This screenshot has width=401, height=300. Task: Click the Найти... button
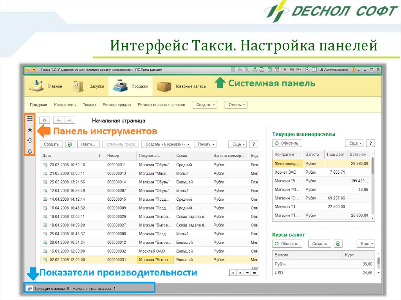click(89, 144)
